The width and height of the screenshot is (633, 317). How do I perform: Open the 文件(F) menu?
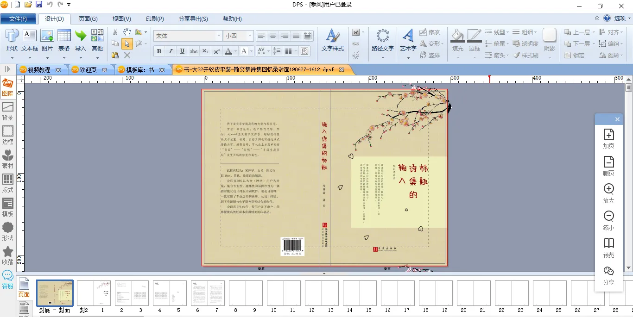18,19
